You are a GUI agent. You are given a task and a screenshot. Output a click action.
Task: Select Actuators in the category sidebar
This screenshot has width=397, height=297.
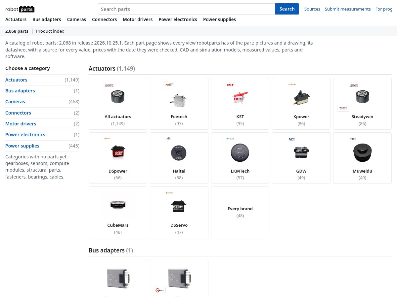16,80
